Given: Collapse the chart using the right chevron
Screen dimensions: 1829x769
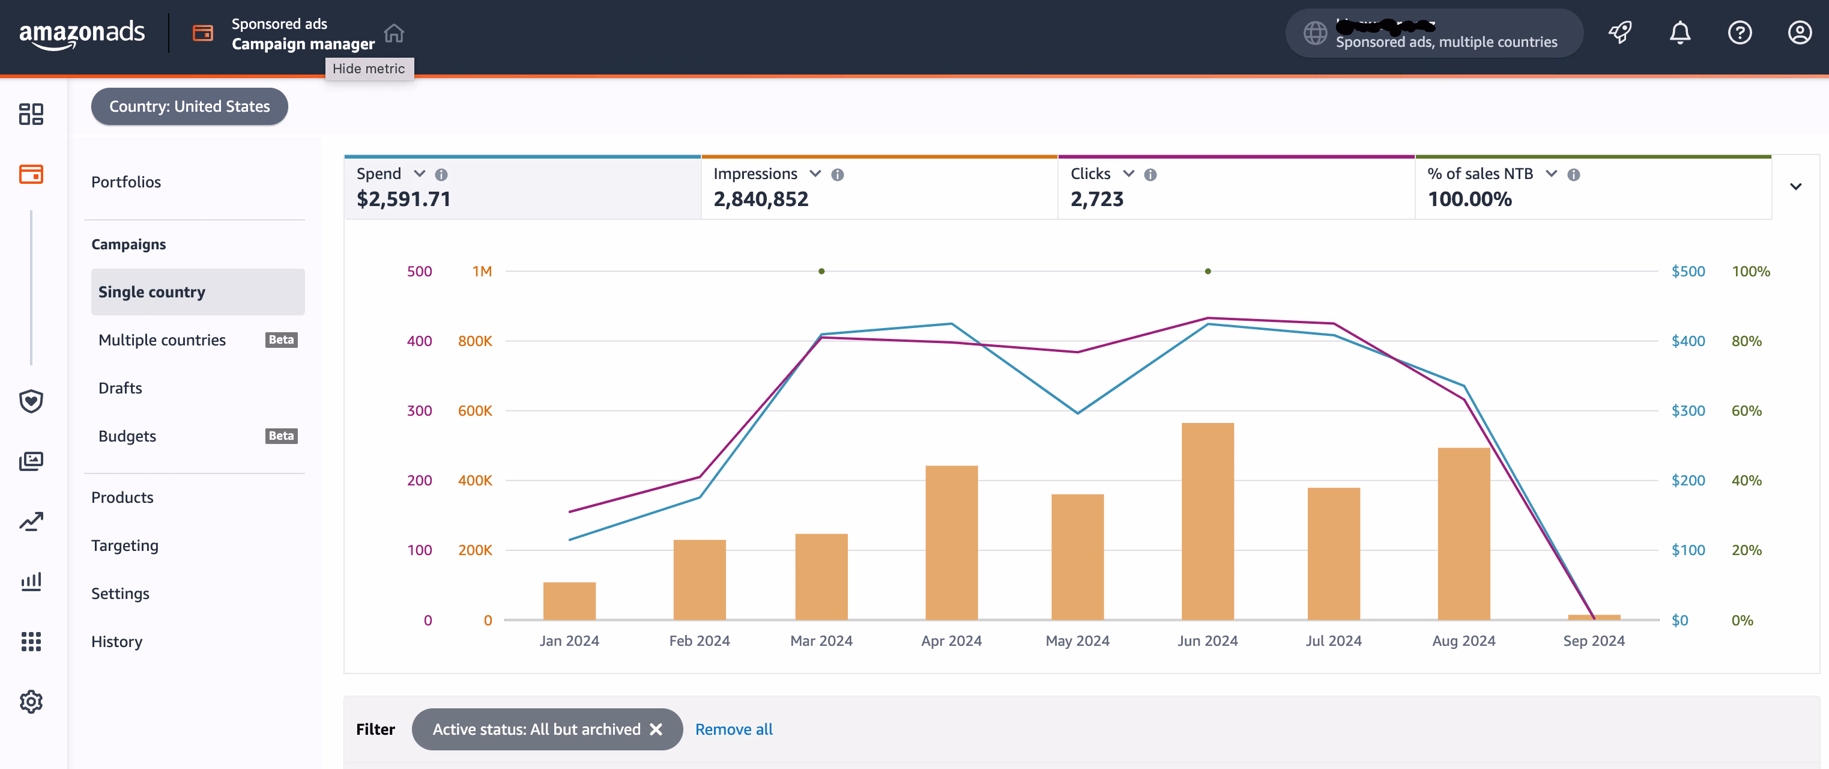Looking at the screenshot, I should click(x=1795, y=187).
